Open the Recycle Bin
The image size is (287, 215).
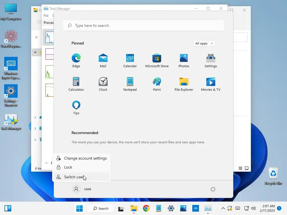pyautogui.click(x=273, y=176)
